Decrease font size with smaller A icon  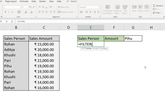(x=34, y=7)
